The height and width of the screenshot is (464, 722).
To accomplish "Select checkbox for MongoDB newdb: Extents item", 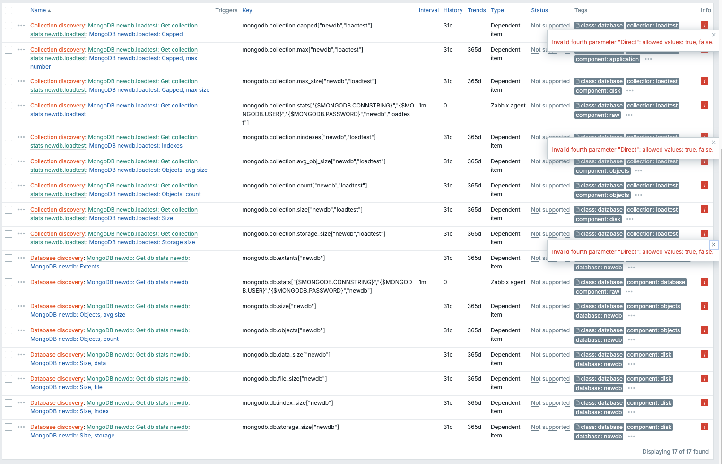I will (x=9, y=258).
